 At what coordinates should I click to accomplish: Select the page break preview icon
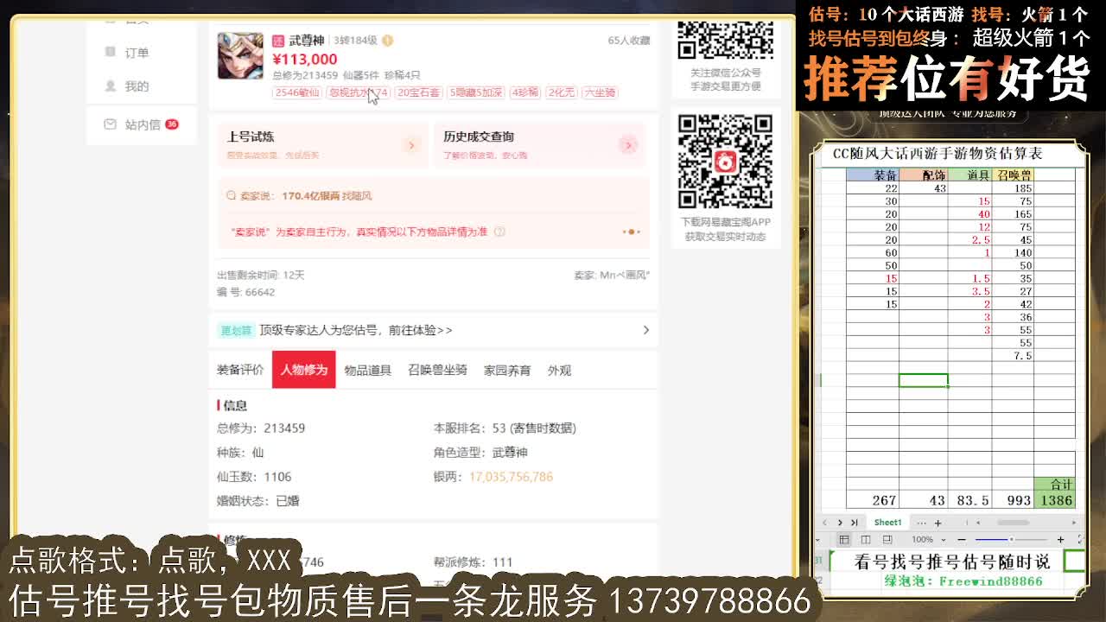(x=887, y=539)
